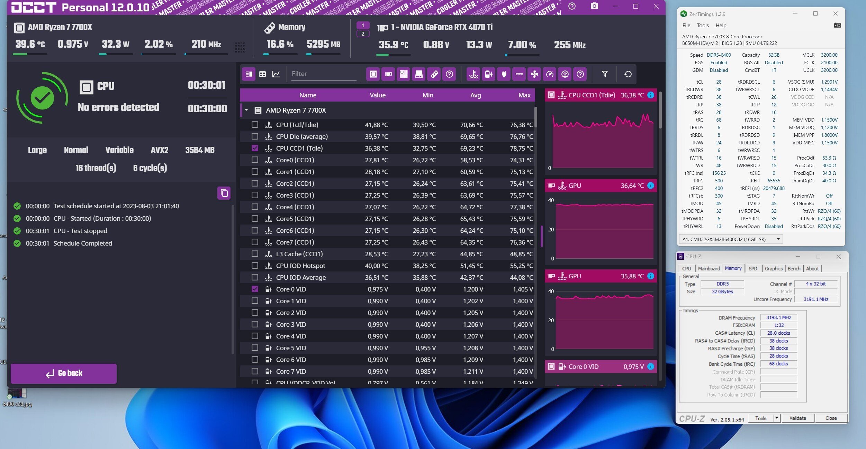Check the CPU Die (average) checkbox
Viewport: 866px width, 449px height.
(255, 136)
